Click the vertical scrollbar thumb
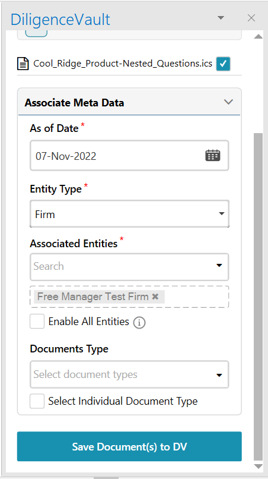Viewport: 268px width, 479px height. [259, 297]
